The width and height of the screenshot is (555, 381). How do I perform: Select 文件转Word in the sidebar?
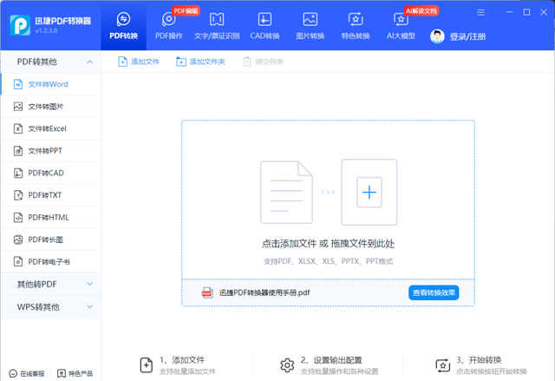tap(51, 84)
